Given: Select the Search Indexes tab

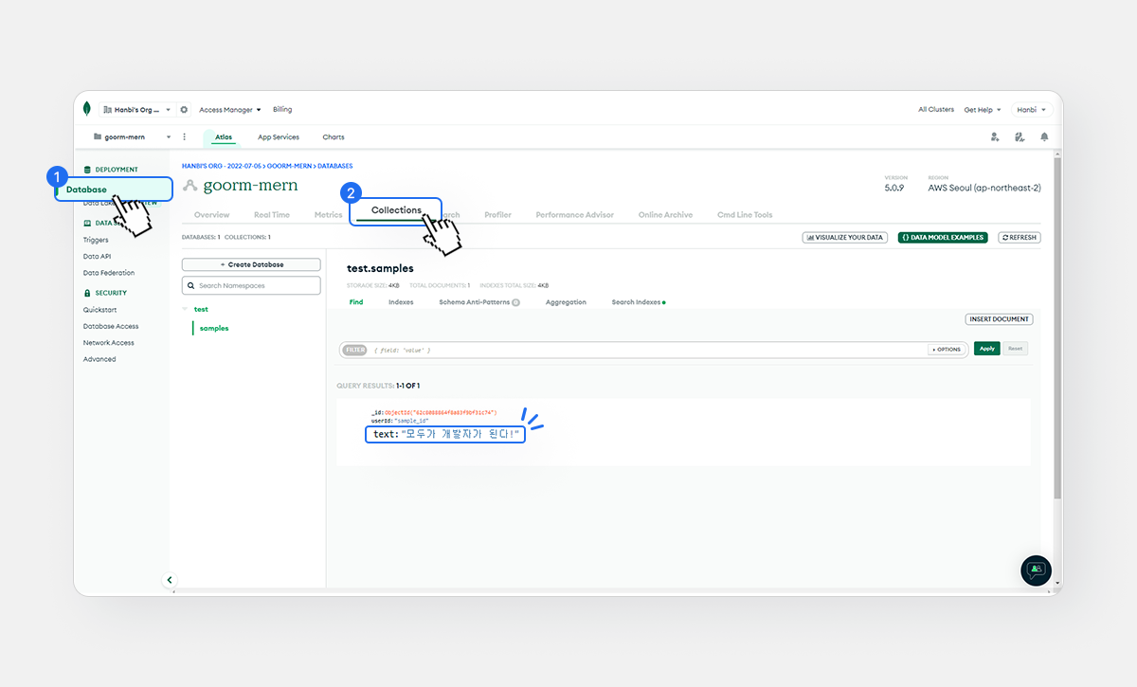Looking at the screenshot, I should point(637,302).
